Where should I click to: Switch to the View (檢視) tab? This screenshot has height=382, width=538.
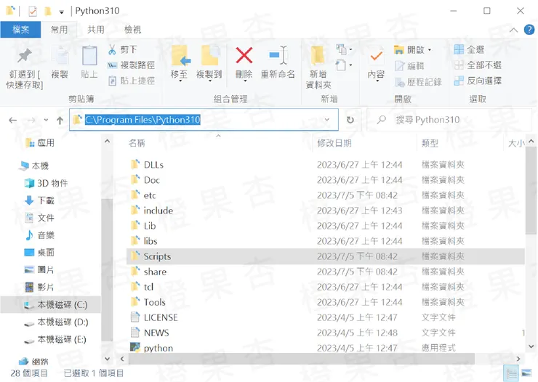click(x=132, y=30)
